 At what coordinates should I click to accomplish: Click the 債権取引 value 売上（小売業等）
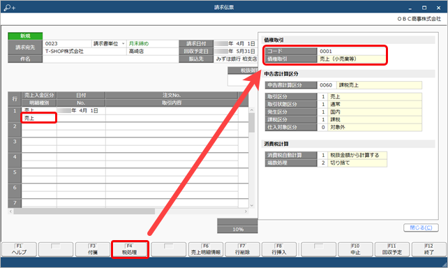351,59
